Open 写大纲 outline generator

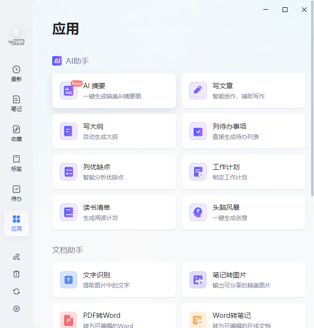[x=114, y=131]
